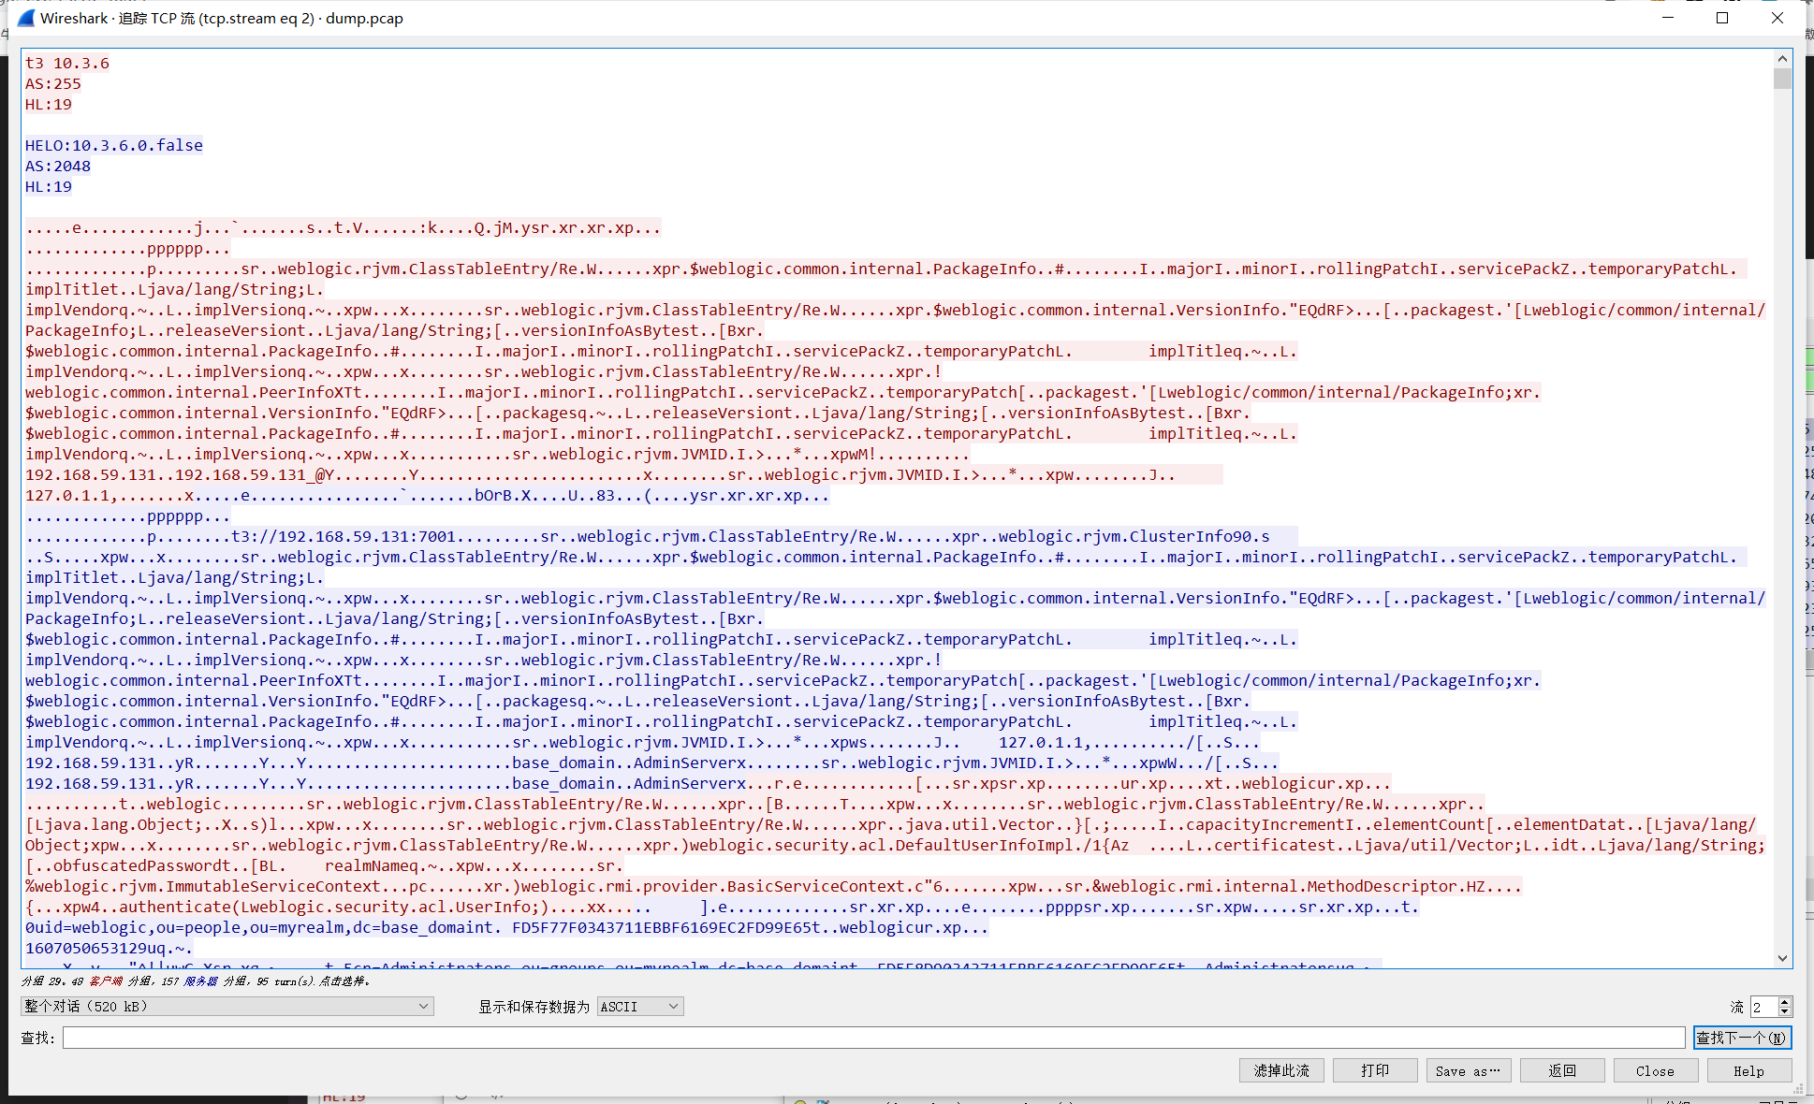Image resolution: width=1814 pixels, height=1104 pixels.
Task: Click the scrollbar up arrow
Action: 1781,58
